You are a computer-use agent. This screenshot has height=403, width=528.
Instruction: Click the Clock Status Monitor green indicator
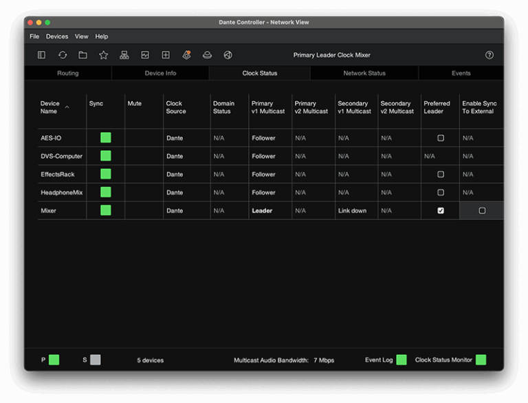[x=481, y=360]
